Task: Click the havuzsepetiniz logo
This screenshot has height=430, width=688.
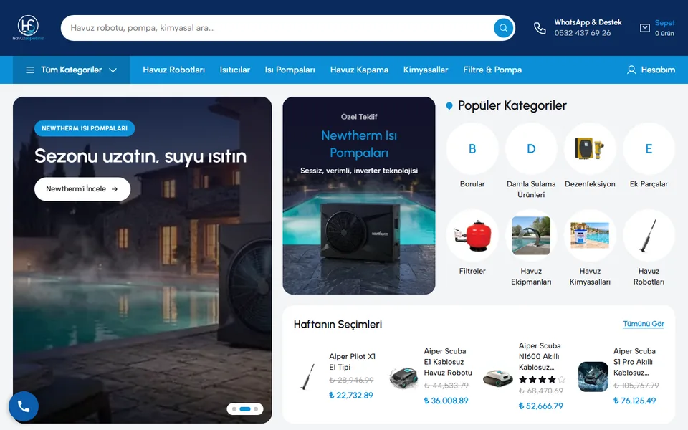Action: tap(28, 28)
